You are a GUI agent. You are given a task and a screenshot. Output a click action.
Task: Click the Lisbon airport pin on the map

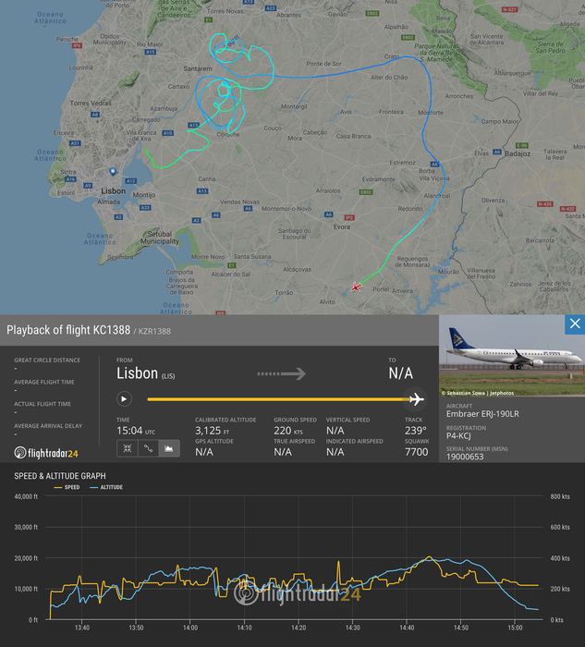[x=112, y=172]
